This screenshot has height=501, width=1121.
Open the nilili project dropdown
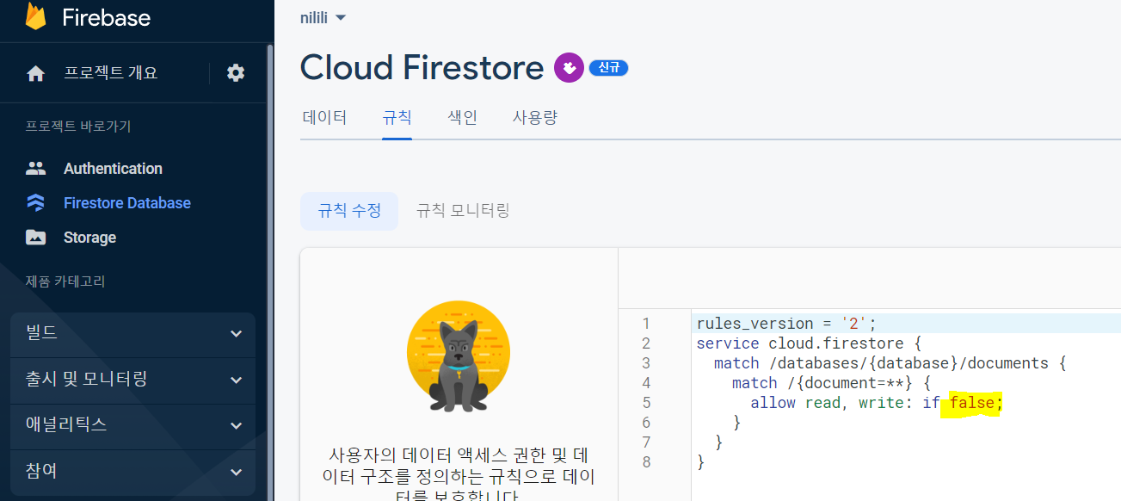point(323,17)
